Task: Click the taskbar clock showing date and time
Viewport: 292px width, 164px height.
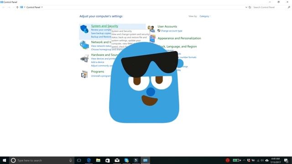Action: coord(276,160)
